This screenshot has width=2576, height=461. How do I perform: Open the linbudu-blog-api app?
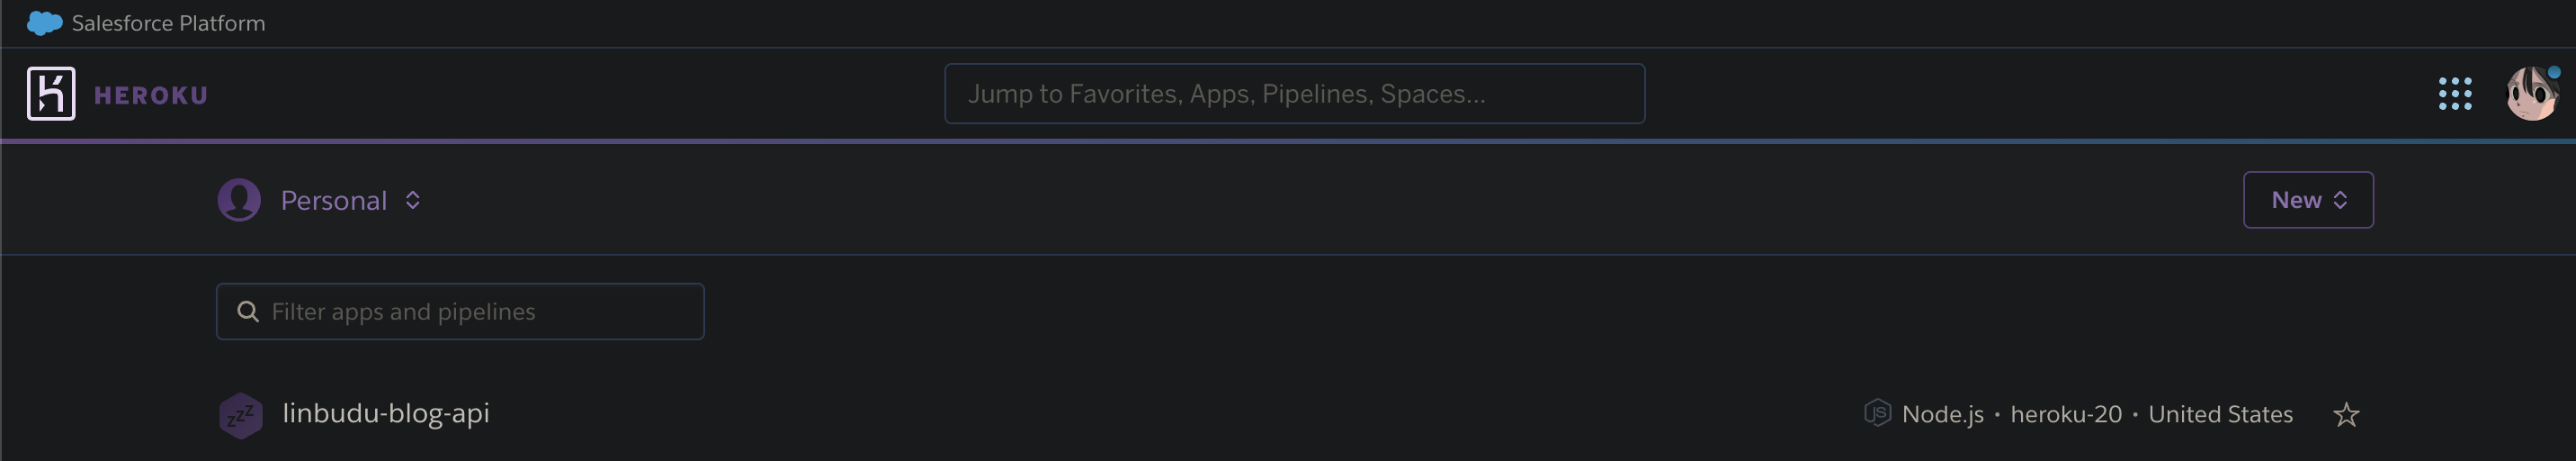pos(386,413)
